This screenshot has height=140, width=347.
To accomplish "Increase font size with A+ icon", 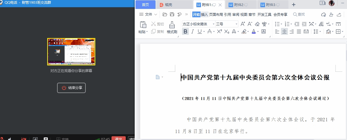I will click(243, 24).
